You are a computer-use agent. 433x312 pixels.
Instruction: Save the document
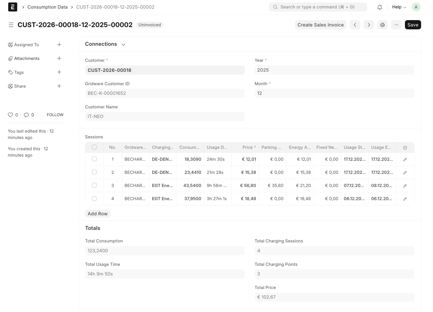click(413, 25)
